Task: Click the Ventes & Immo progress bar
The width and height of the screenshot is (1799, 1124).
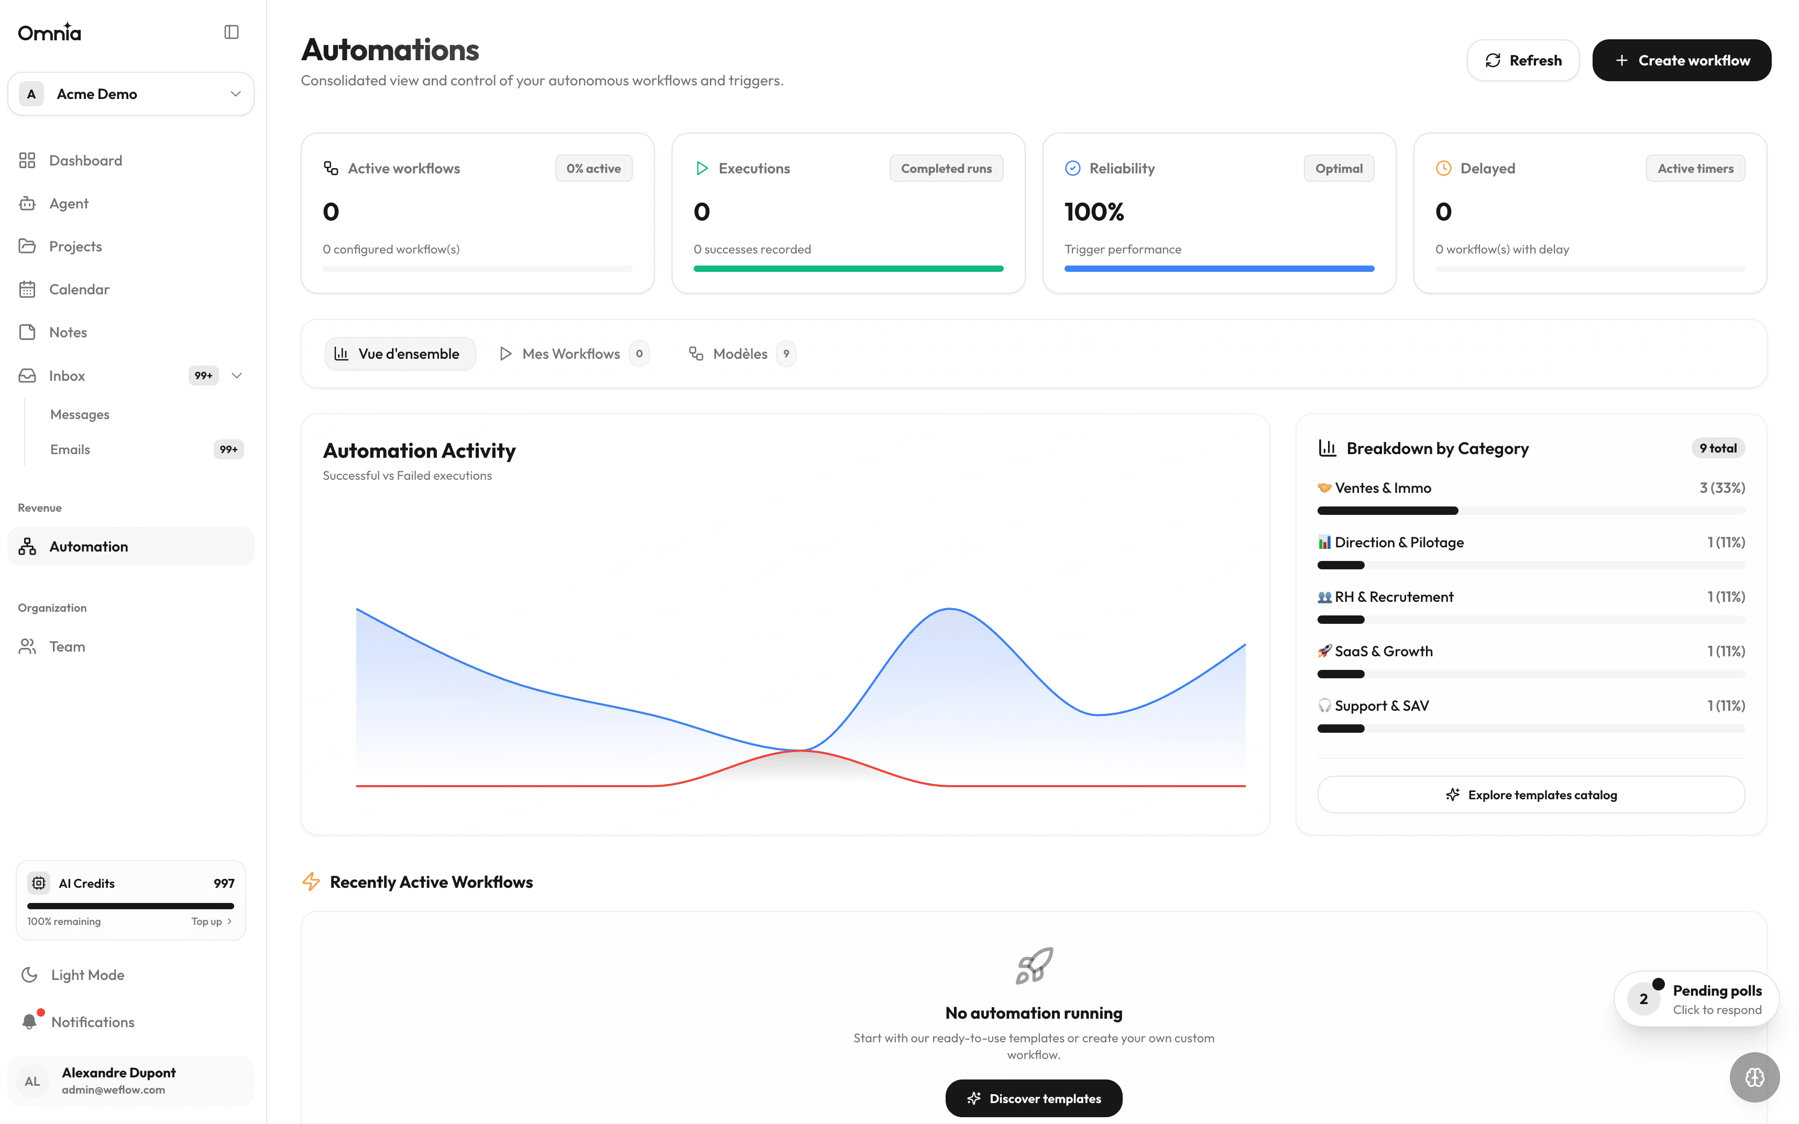Action: [1531, 511]
